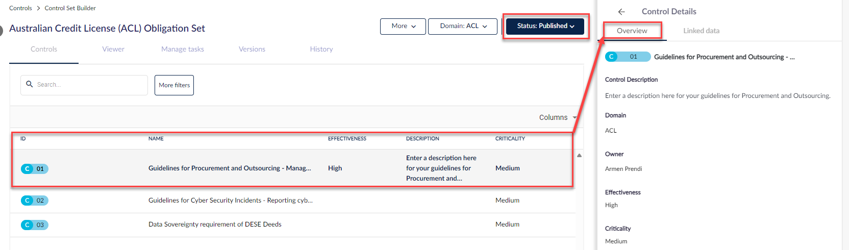Click the table scroll-up arrow
Viewport: 849px width, 250px height.
[579, 155]
